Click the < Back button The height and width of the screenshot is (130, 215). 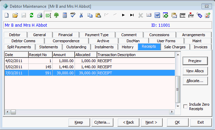point(128,122)
